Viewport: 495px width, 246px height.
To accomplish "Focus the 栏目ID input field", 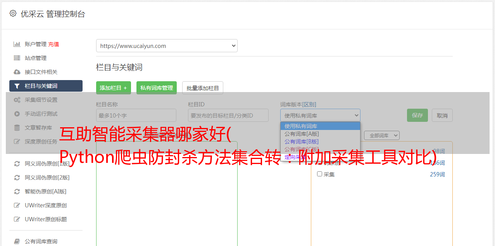I will (228, 115).
